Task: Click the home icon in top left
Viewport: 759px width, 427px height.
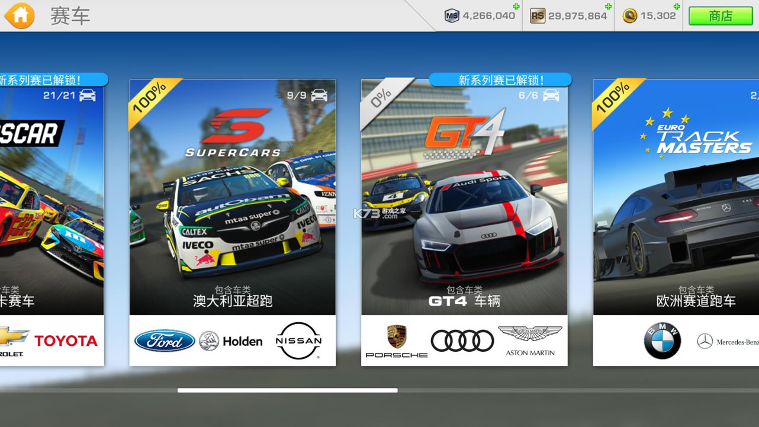Action: coord(20,15)
